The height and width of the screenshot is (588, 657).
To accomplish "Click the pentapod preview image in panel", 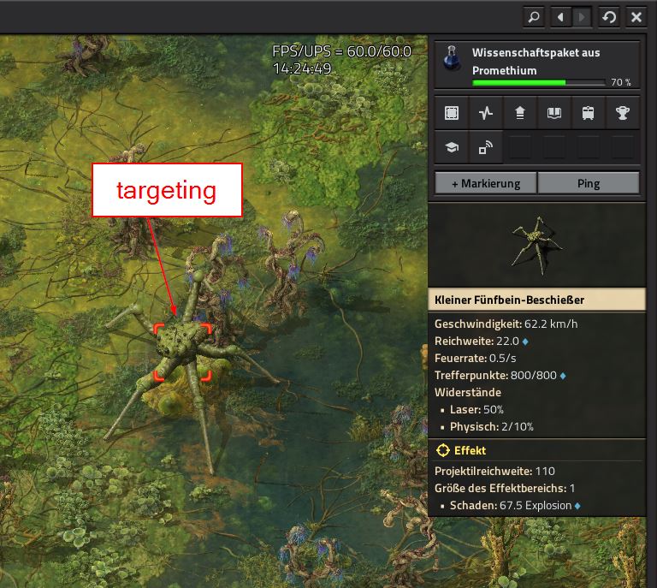I will 536,246.
